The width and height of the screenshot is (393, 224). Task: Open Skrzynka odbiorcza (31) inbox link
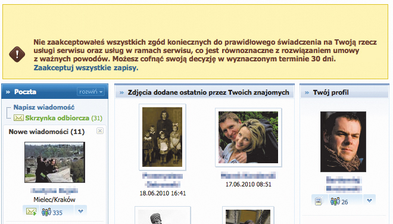(64, 118)
